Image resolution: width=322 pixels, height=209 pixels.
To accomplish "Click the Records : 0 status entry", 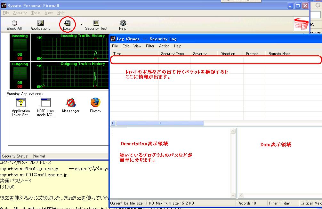I will click(247, 203).
